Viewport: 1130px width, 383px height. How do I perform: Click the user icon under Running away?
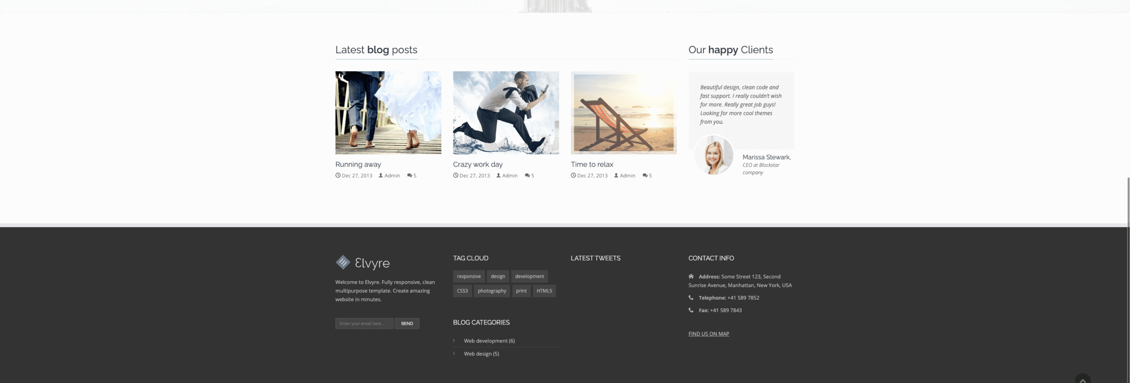[380, 175]
